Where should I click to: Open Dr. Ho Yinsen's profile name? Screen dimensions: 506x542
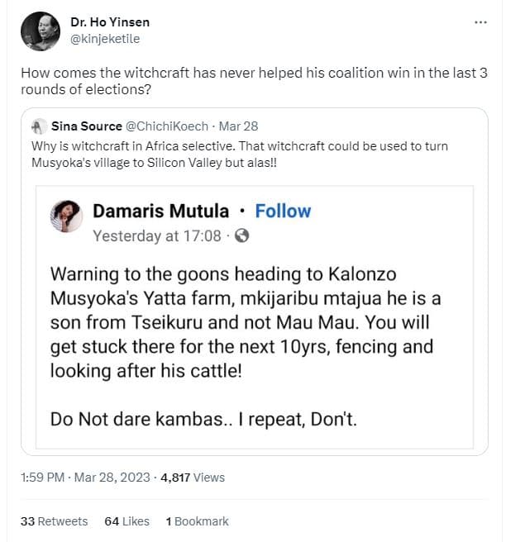click(x=110, y=21)
